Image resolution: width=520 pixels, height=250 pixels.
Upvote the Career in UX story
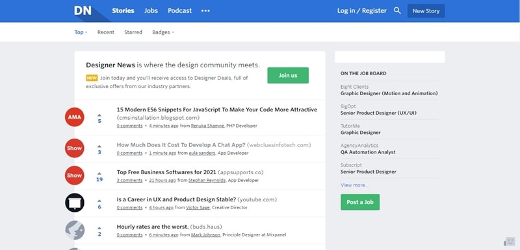click(x=99, y=201)
